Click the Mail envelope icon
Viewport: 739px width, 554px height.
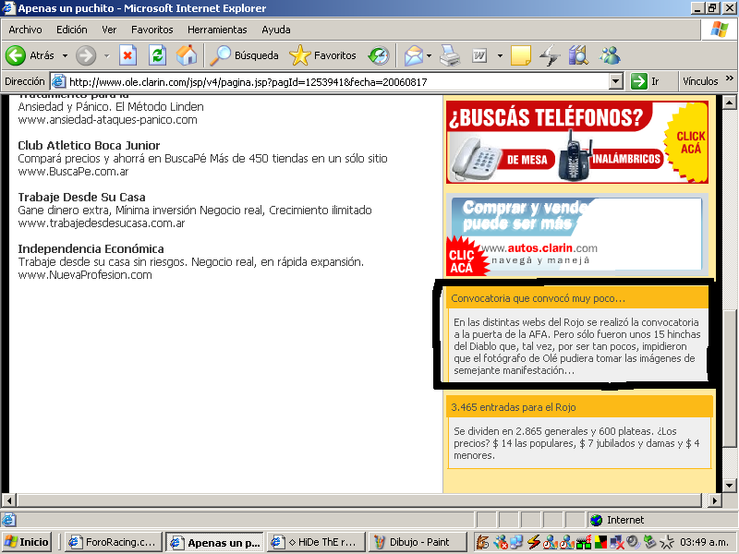pyautogui.click(x=413, y=55)
